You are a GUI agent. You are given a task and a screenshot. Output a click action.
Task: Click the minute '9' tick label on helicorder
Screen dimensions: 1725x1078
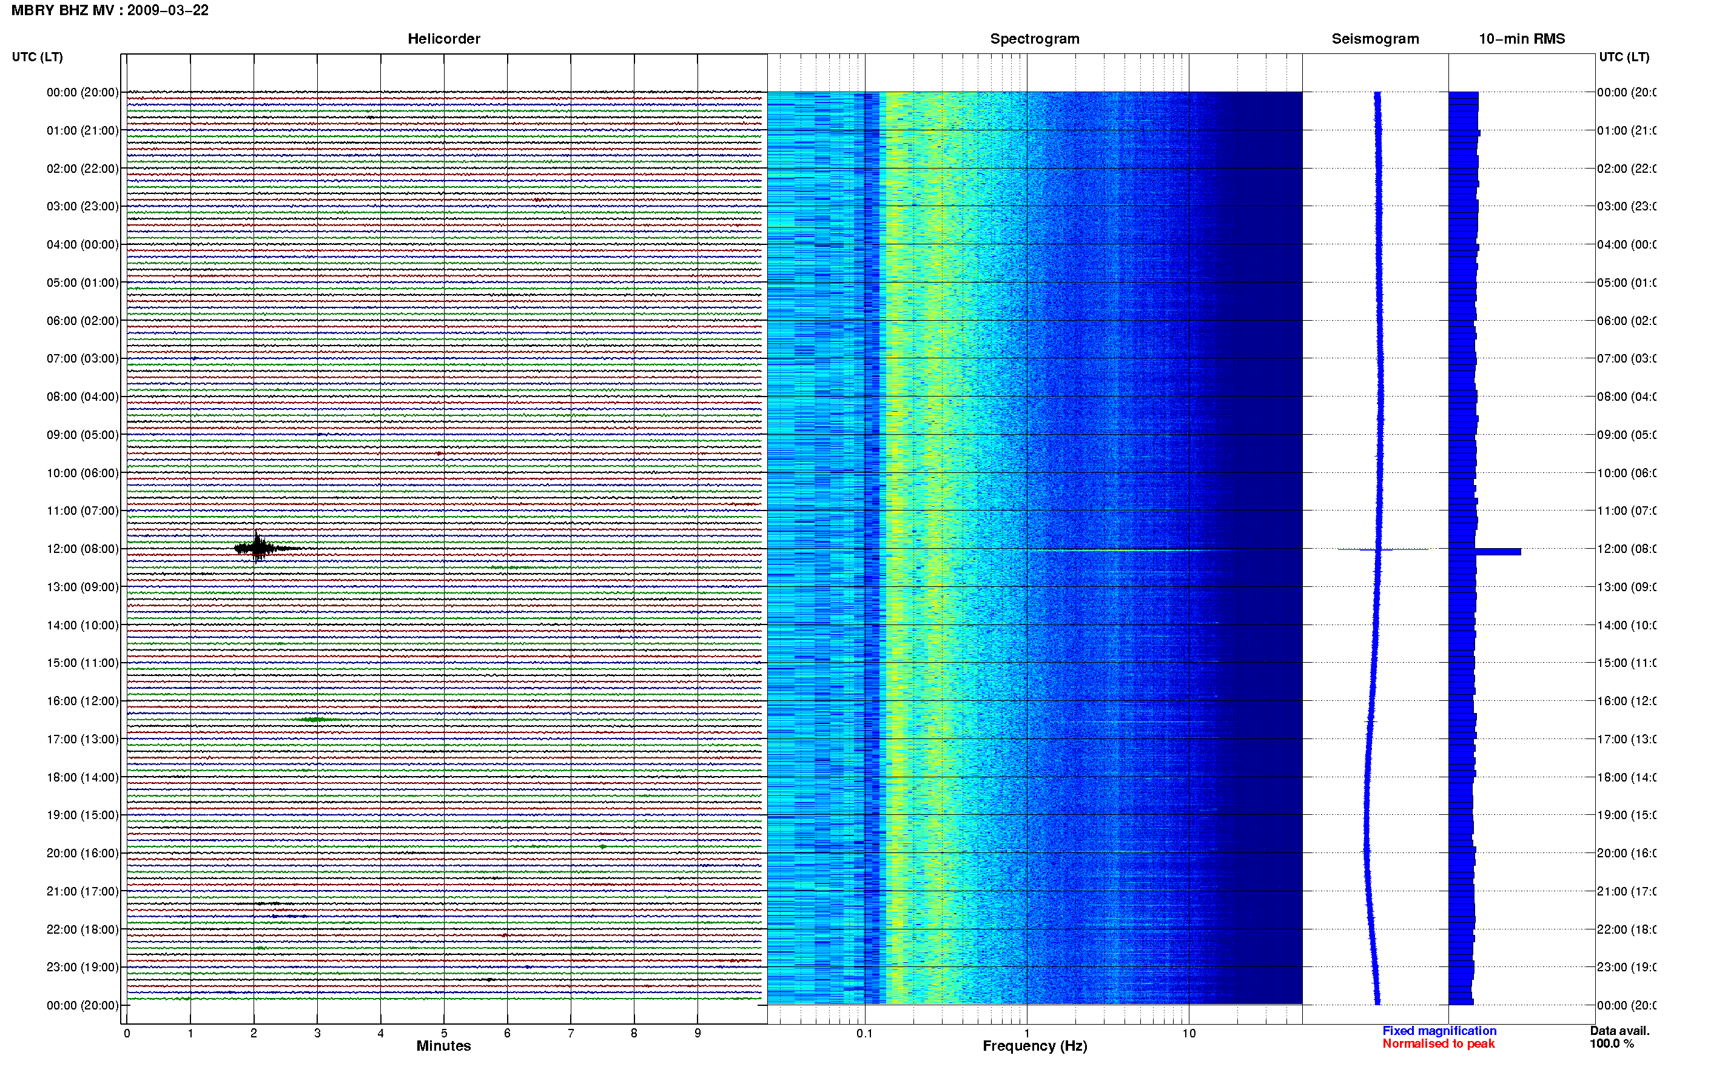pyautogui.click(x=698, y=1033)
